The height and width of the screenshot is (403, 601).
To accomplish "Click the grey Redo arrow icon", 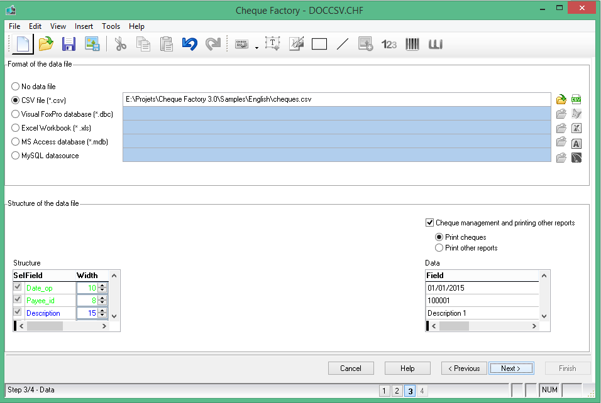I will [212, 44].
